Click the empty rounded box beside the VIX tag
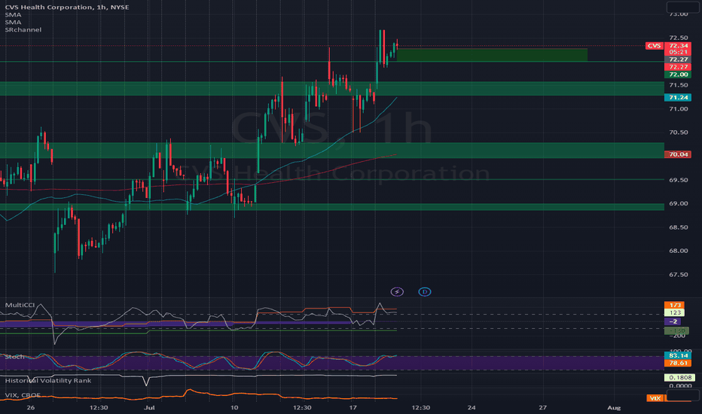 [682, 395]
